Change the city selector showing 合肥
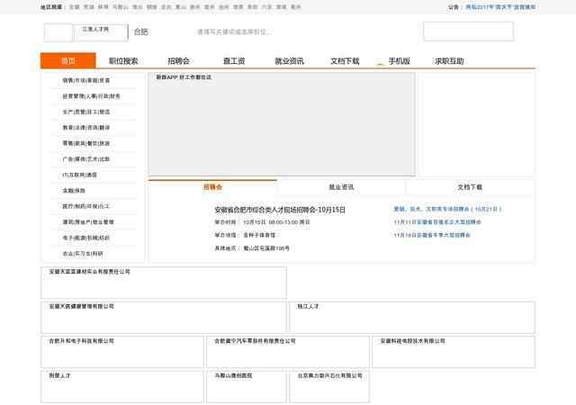 (140, 32)
